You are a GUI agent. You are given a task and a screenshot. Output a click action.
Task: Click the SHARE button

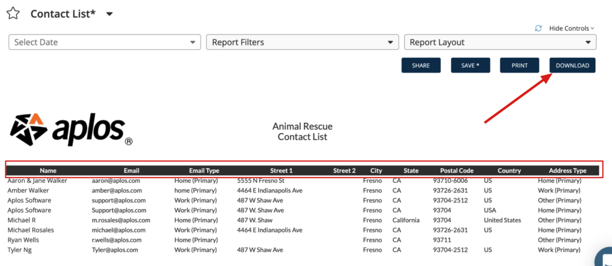tap(421, 65)
